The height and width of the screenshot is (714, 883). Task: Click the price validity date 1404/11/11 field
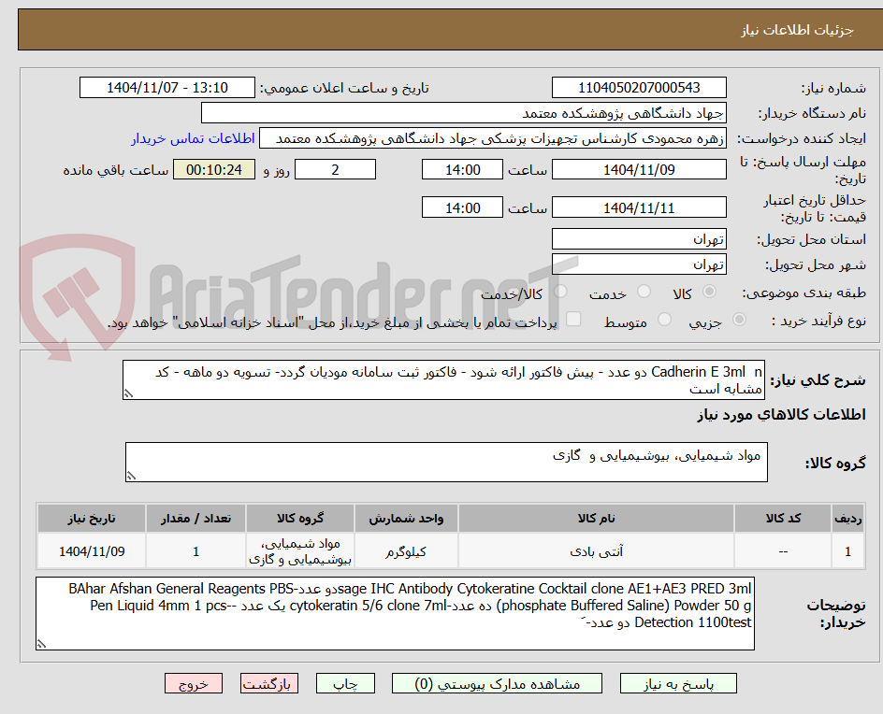click(639, 207)
